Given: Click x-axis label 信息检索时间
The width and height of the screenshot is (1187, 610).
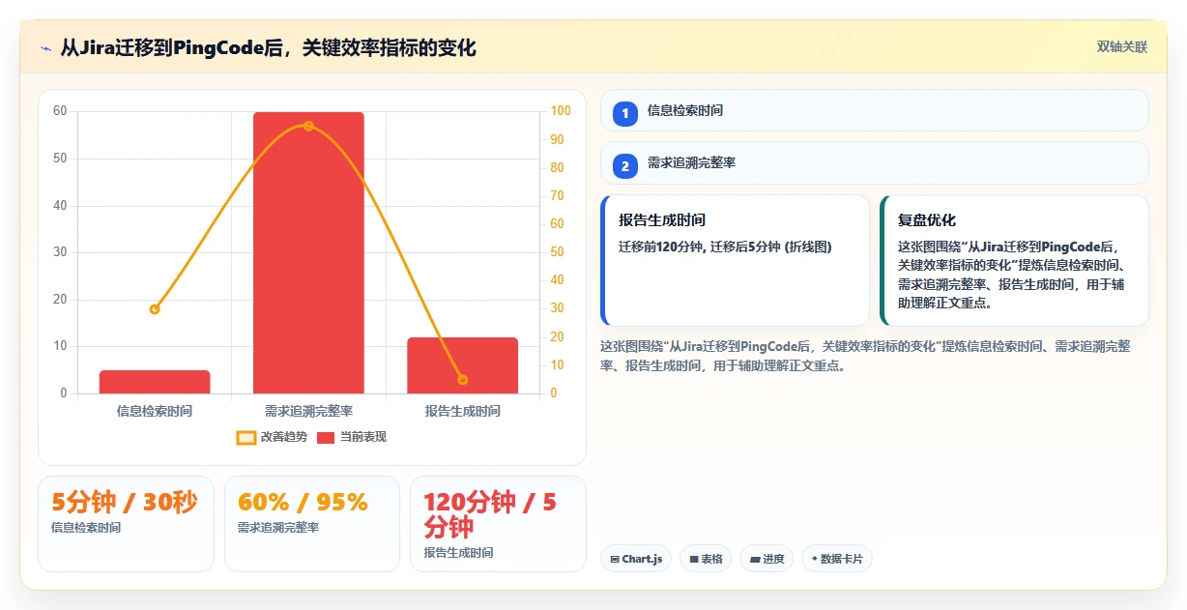Looking at the screenshot, I should (155, 411).
